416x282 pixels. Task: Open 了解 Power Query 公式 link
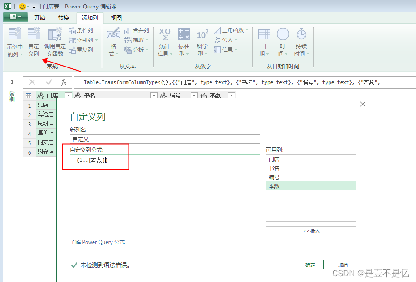coord(97,242)
